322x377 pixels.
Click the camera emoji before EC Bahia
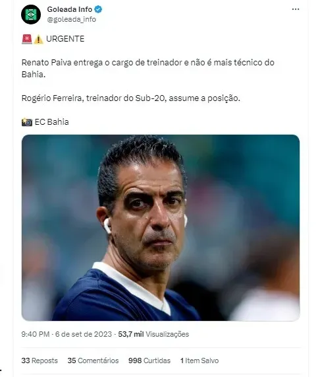tap(27, 122)
